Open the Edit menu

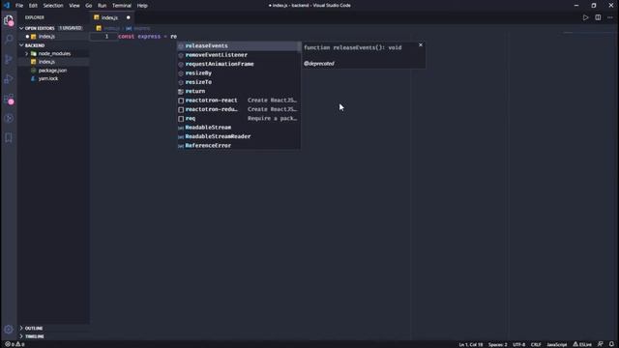click(x=33, y=6)
